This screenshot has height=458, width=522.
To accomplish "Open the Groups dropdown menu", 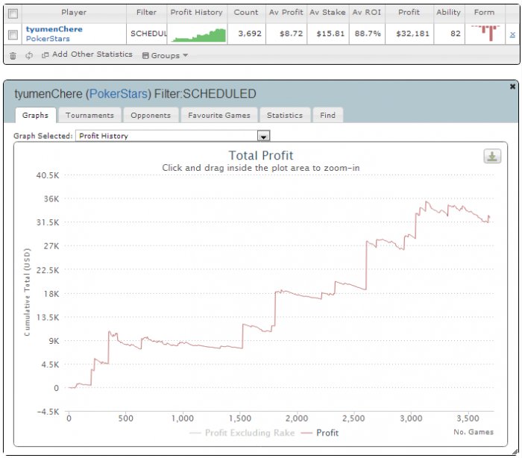I will pos(165,55).
